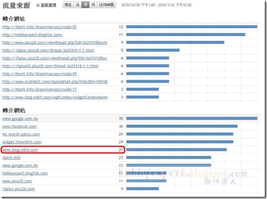Open the 18plus02.plus28.com thread-3629318-1-1.html link
Image resolution: width=267 pixels, height=199 pixels.
click(x=50, y=66)
